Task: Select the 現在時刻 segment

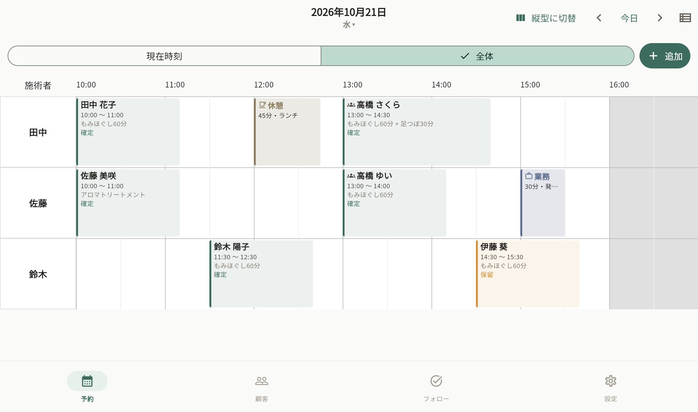Action: pyautogui.click(x=164, y=56)
